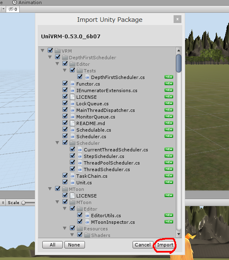Uncheck the VRM root folder checkbox

click(x=50, y=50)
